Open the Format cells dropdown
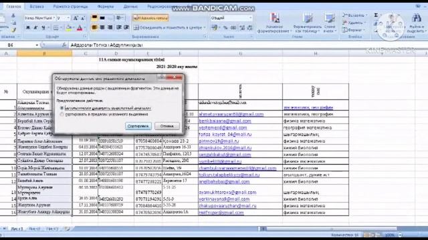This screenshot has height=240, width=428. point(354,30)
